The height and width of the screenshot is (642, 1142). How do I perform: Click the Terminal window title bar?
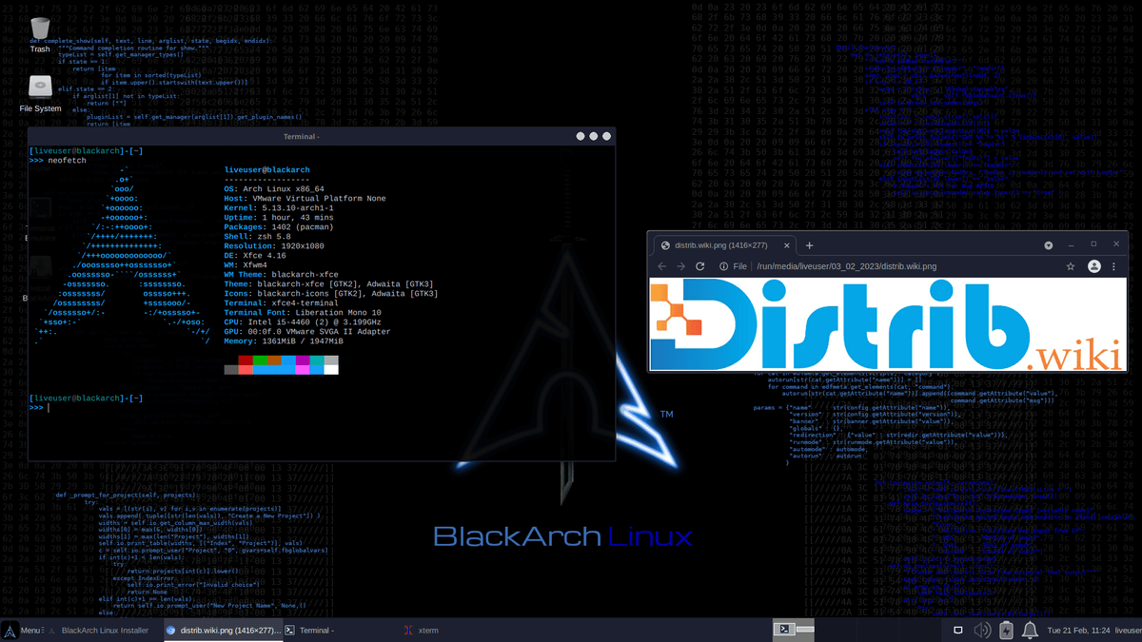pos(322,137)
